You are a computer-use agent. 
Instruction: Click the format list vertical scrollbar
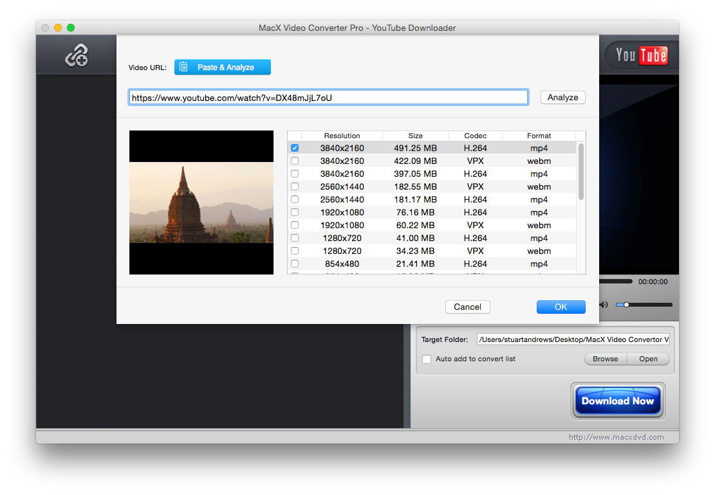[x=581, y=172]
